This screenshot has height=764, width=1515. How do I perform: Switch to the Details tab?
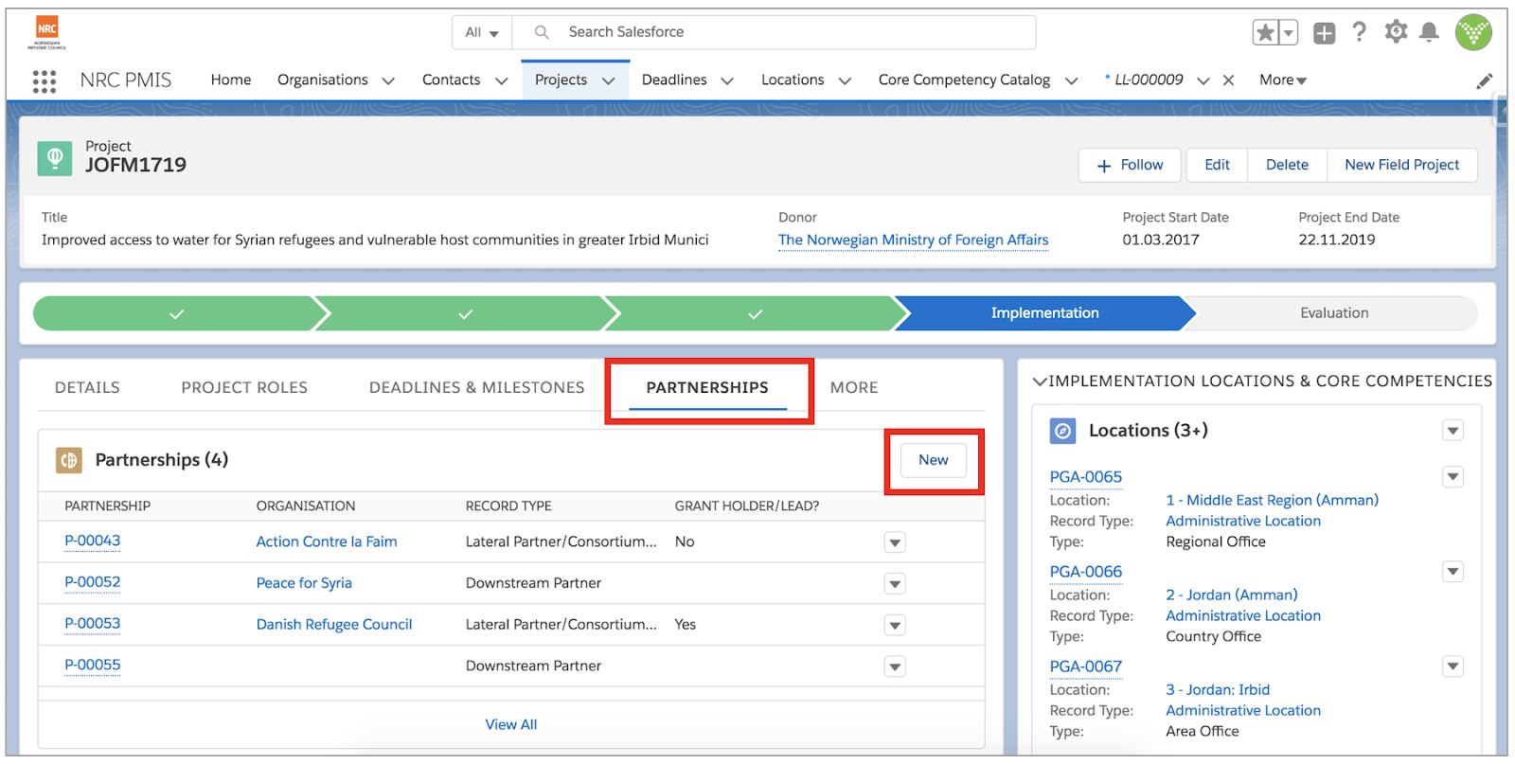87,387
